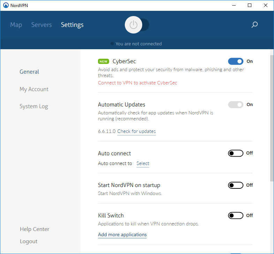
Task: View the System Log section
Action: click(x=34, y=106)
